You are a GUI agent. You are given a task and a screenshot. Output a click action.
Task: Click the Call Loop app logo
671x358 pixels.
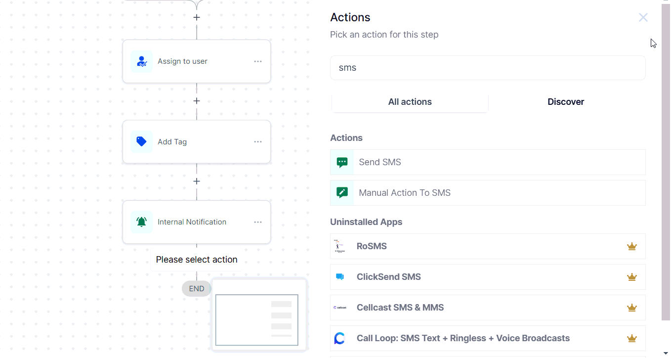coord(339,338)
